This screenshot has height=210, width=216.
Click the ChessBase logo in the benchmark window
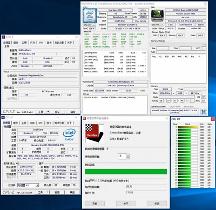pyautogui.click(x=94, y=133)
